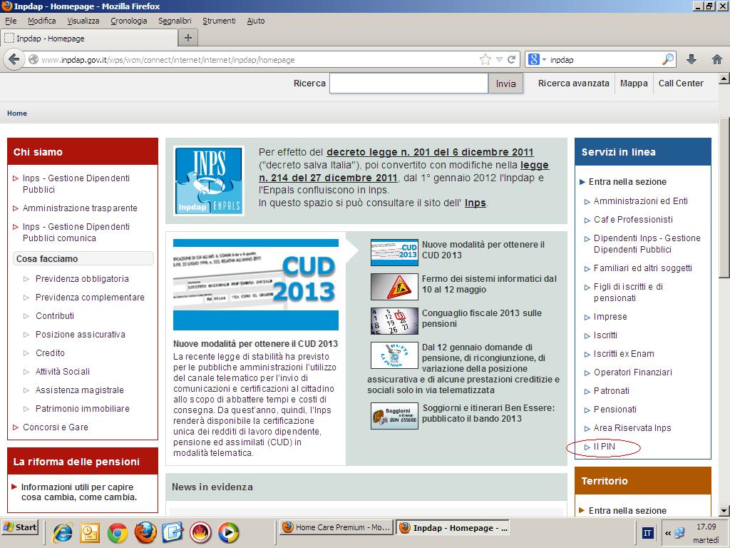Open a new tab with the plus button

pos(188,38)
